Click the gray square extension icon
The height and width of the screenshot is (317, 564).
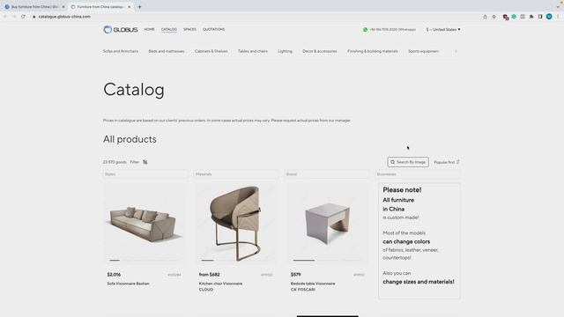tap(523, 17)
